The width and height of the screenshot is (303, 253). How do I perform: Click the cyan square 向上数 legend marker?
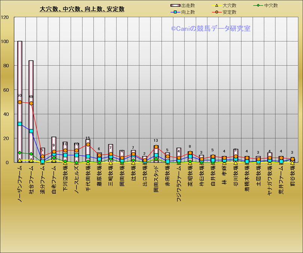[x=175, y=12]
